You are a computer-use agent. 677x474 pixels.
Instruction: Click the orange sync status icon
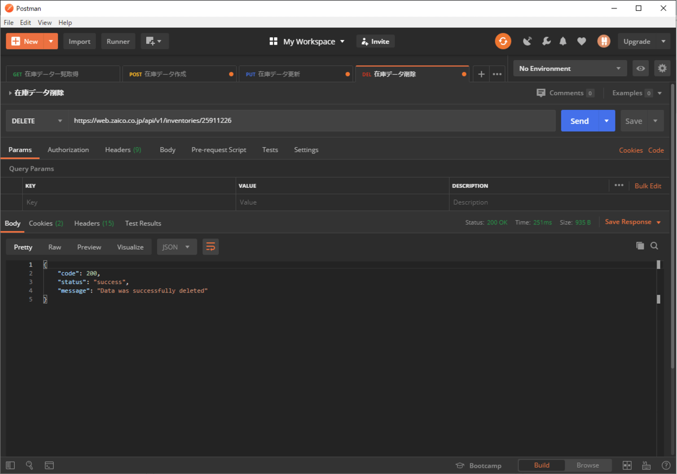[503, 41]
